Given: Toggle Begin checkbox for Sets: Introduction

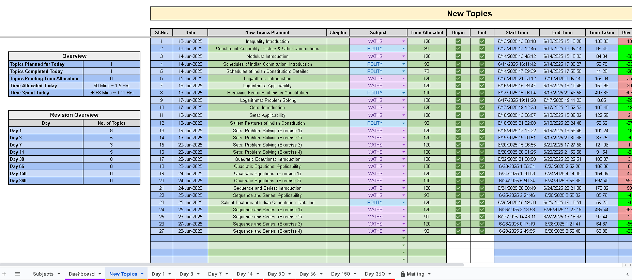Looking at the screenshot, I should (458, 107).
